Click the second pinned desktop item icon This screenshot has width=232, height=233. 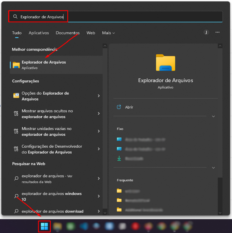click(119, 149)
